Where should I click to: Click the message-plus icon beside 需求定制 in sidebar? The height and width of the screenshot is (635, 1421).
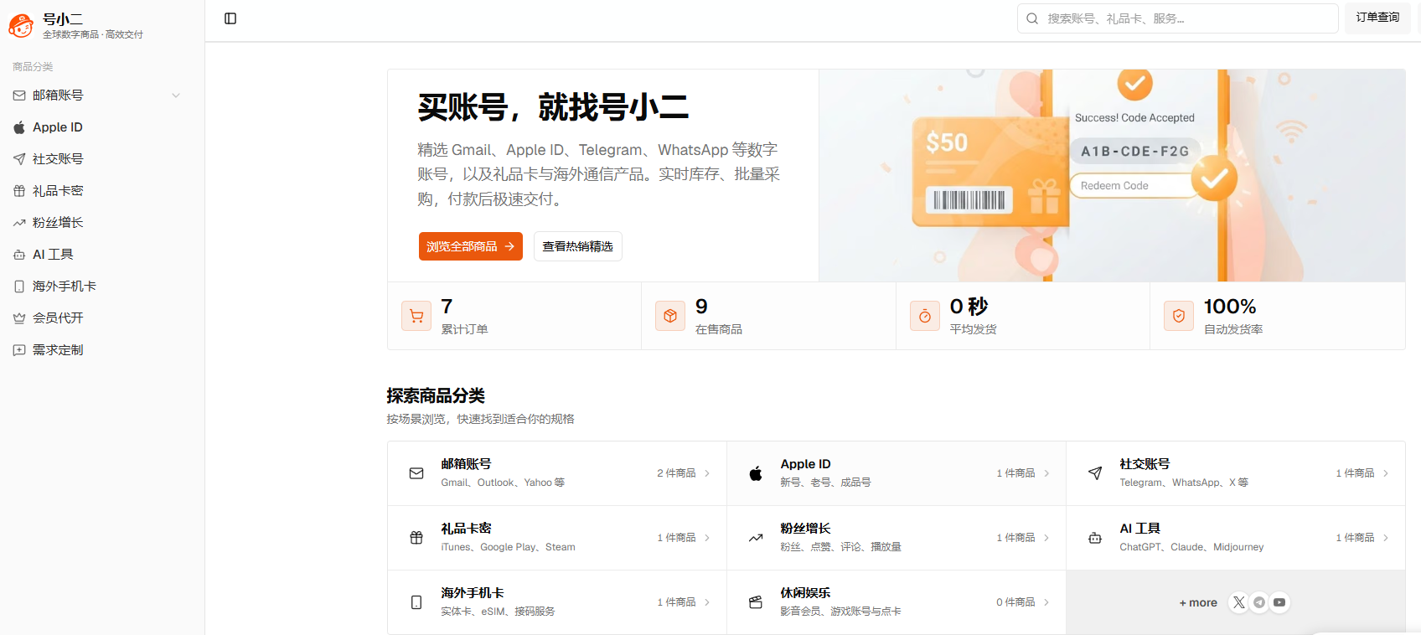coord(19,350)
